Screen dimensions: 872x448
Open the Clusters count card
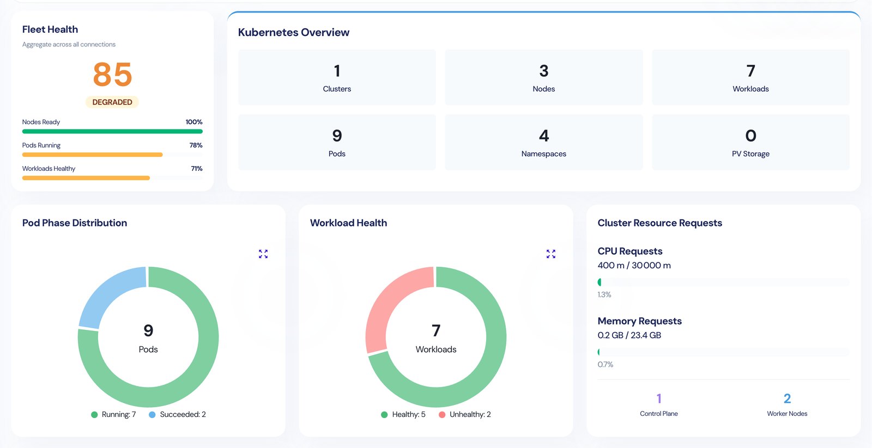pyautogui.click(x=337, y=77)
